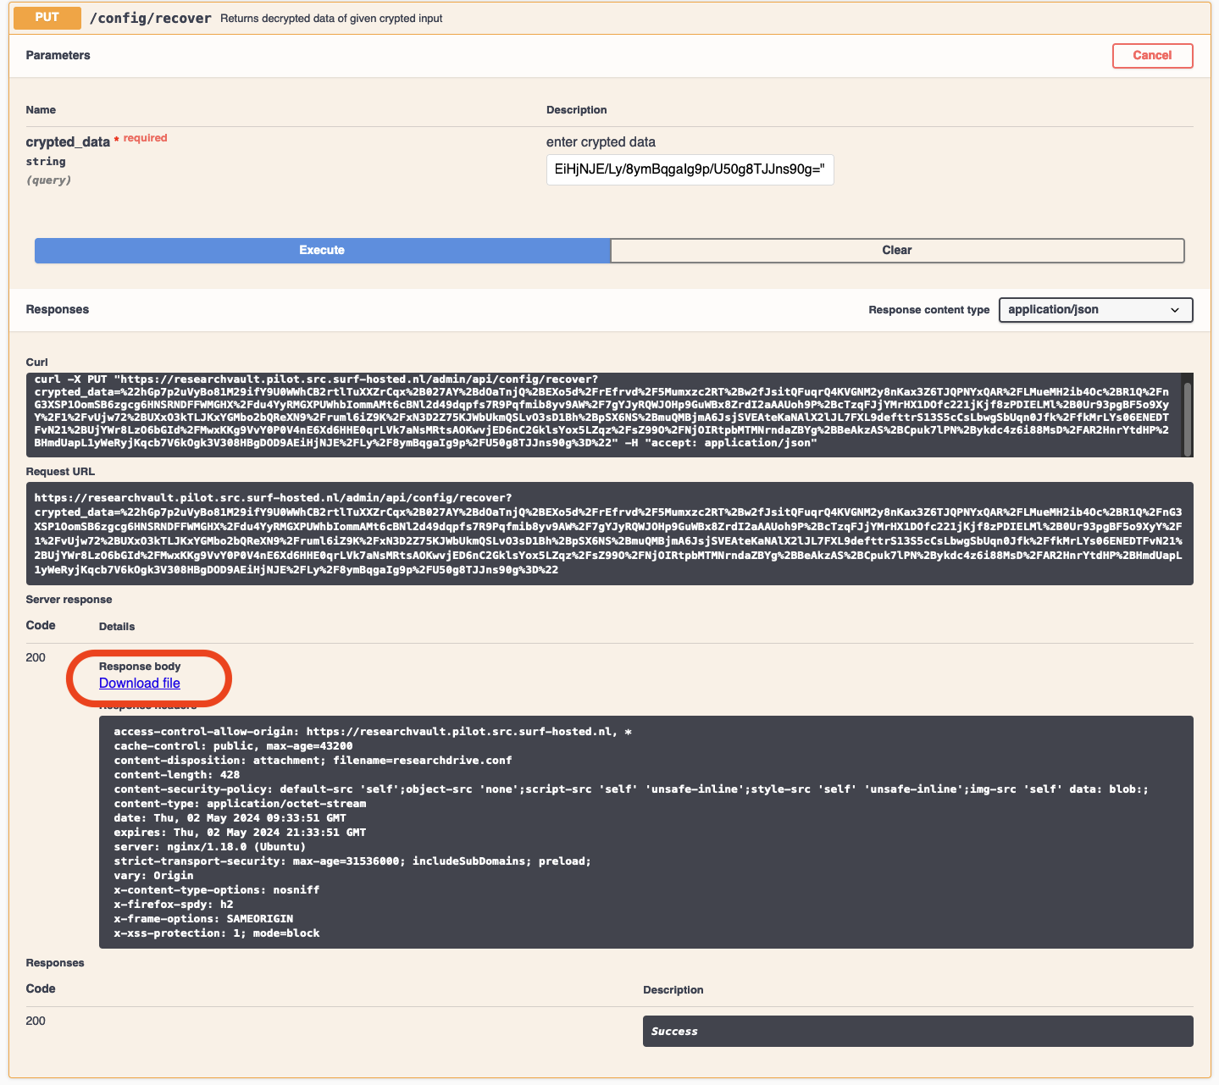Collapse the PUT /config/recover operation header
The height and width of the screenshot is (1085, 1219).
tap(610, 18)
